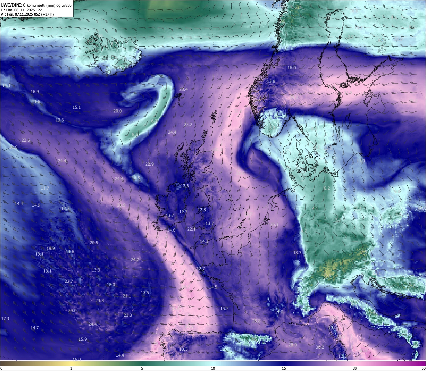The width and height of the screenshot is (426, 371).
Task: Click the 'IT: Fim. 06. 11. 2025 12Z' line
Action: pyautogui.click(x=21, y=10)
